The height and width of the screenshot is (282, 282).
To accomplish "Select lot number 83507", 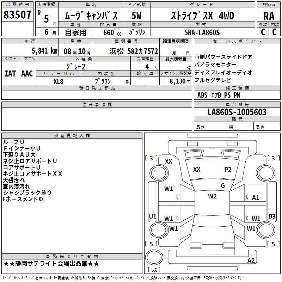I will (17, 14).
